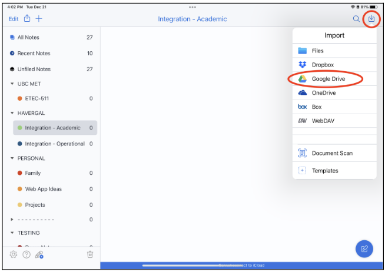Import from Files
Viewport: 385px width, 272px height.
pyautogui.click(x=334, y=51)
